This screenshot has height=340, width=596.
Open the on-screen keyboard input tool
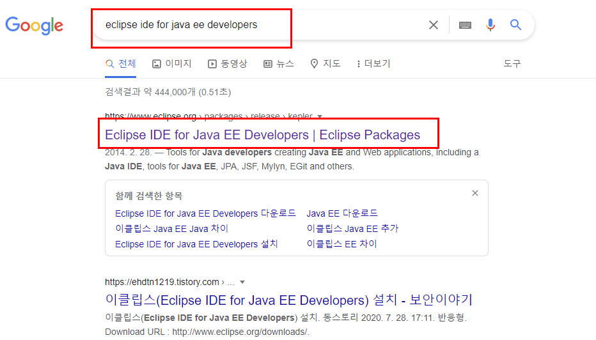pos(465,25)
